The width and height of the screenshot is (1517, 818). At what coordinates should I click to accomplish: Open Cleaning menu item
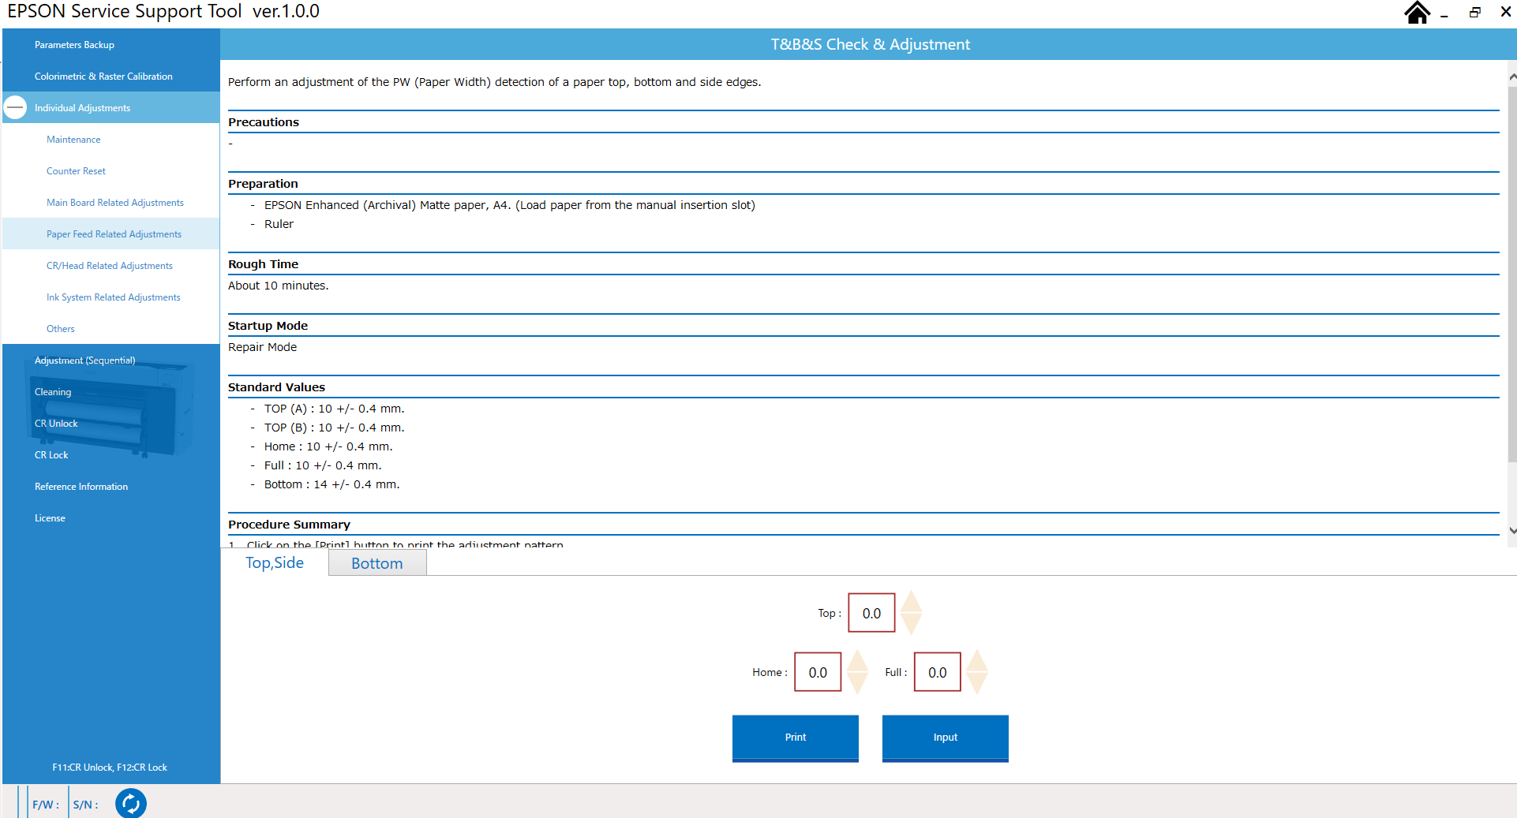pos(110,392)
